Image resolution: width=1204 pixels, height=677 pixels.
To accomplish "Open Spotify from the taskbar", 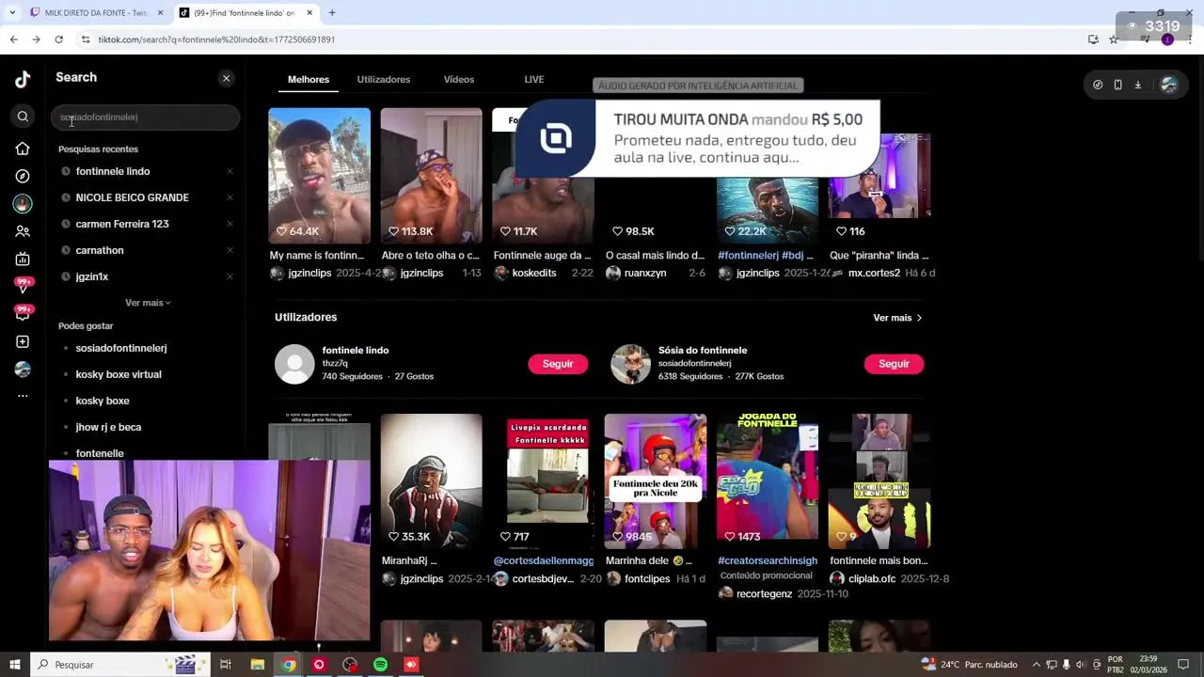I will [380, 665].
